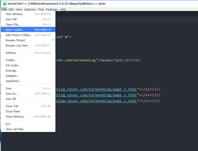The width and height of the screenshot is (198, 151).
Task: Choose Add Project Folder... entry
Action: pyautogui.click(x=28, y=35)
